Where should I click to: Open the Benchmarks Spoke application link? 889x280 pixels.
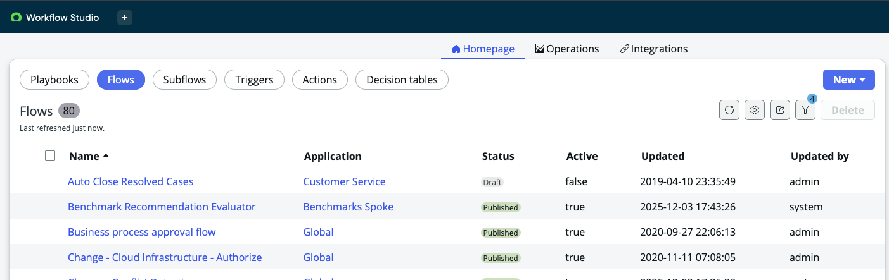click(348, 207)
